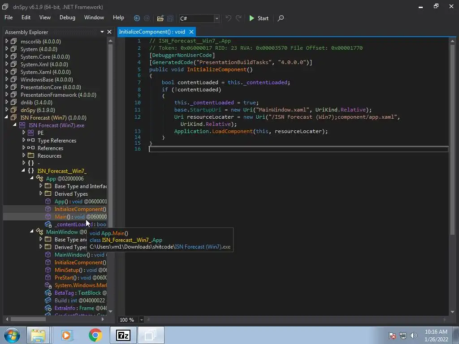This screenshot has width=459, height=344.
Task: Expand the System.Core assembly node
Action: [7, 56]
